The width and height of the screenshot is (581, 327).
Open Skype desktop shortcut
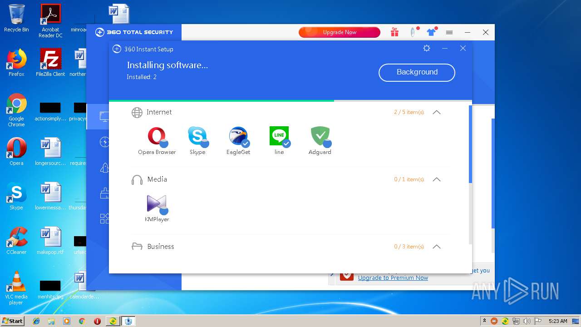(16, 196)
